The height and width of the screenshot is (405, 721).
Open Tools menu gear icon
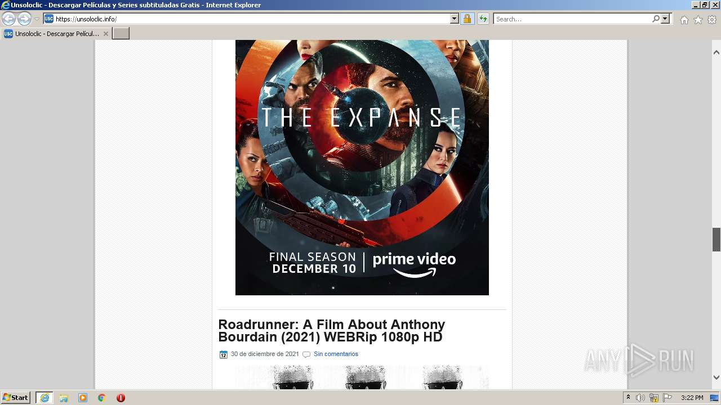point(712,20)
